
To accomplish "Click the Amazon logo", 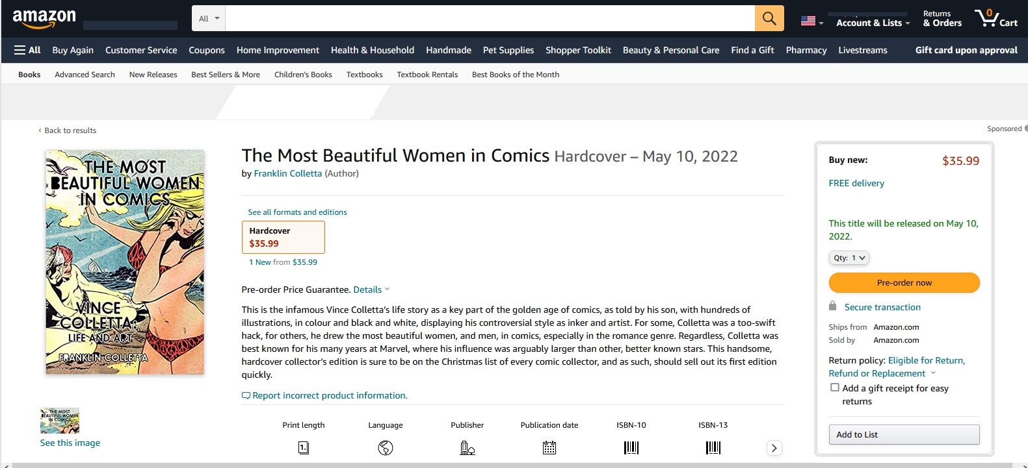I will (x=44, y=19).
